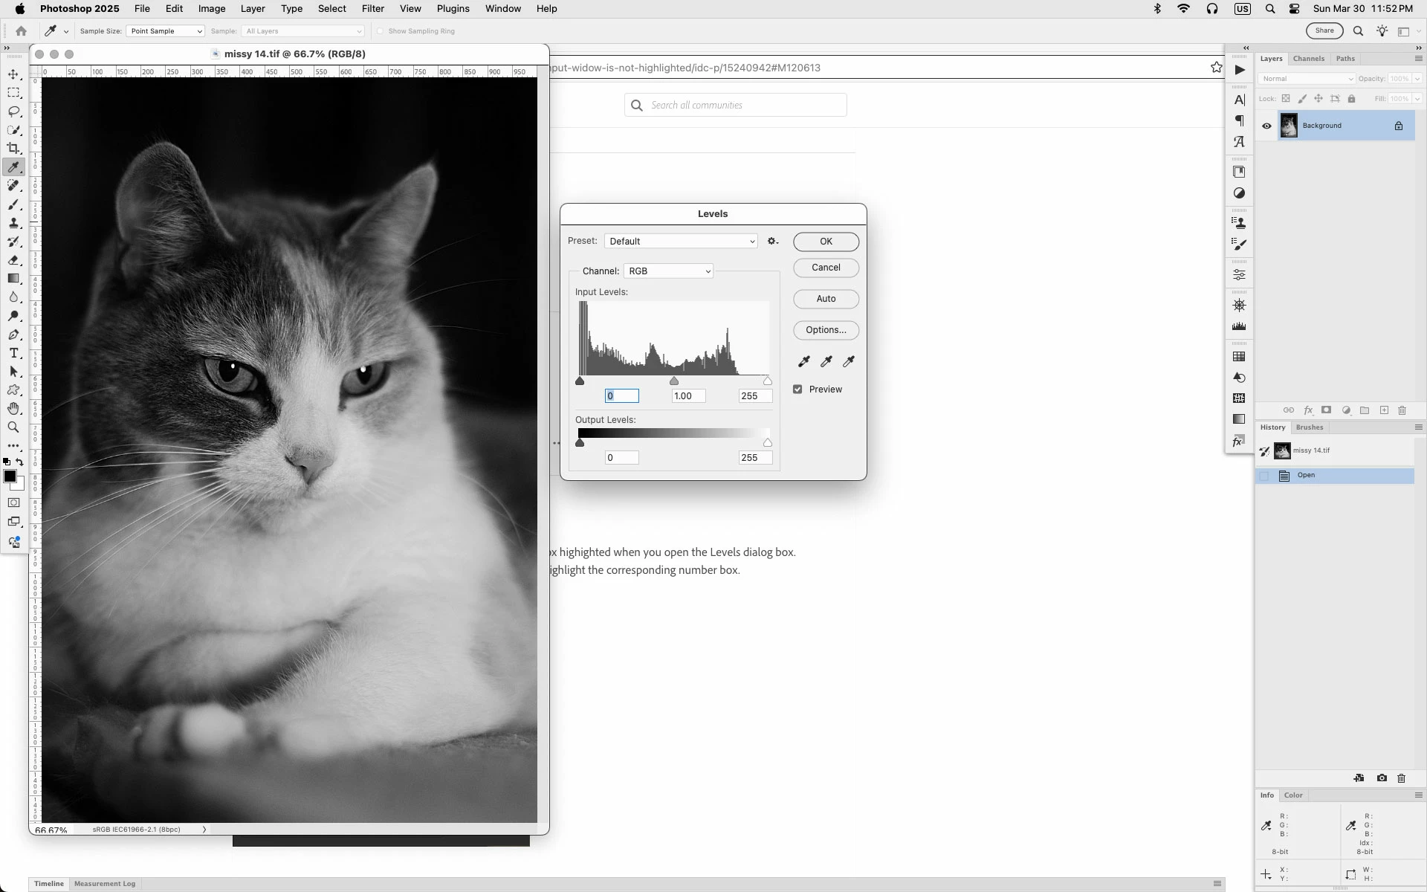
Task: Uncheck the Preview checkbox
Action: click(x=797, y=390)
